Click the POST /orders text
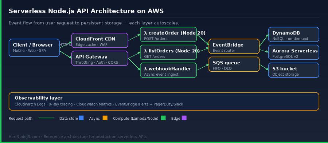The height and width of the screenshot is (143, 328). [x=156, y=39]
